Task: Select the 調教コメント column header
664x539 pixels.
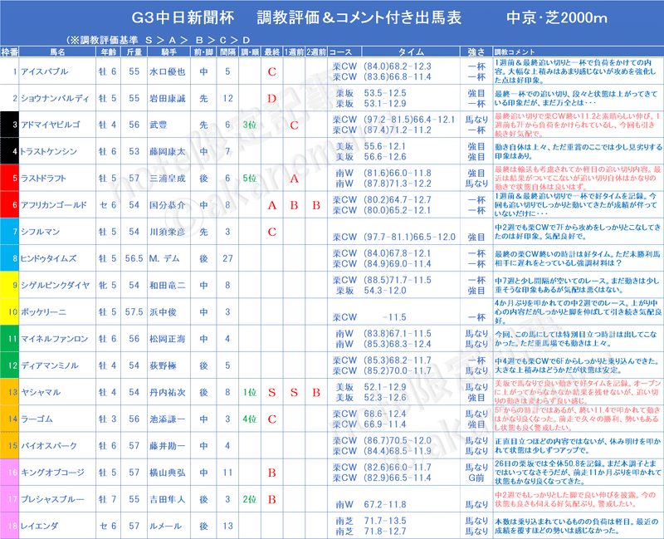Action: pyautogui.click(x=515, y=52)
